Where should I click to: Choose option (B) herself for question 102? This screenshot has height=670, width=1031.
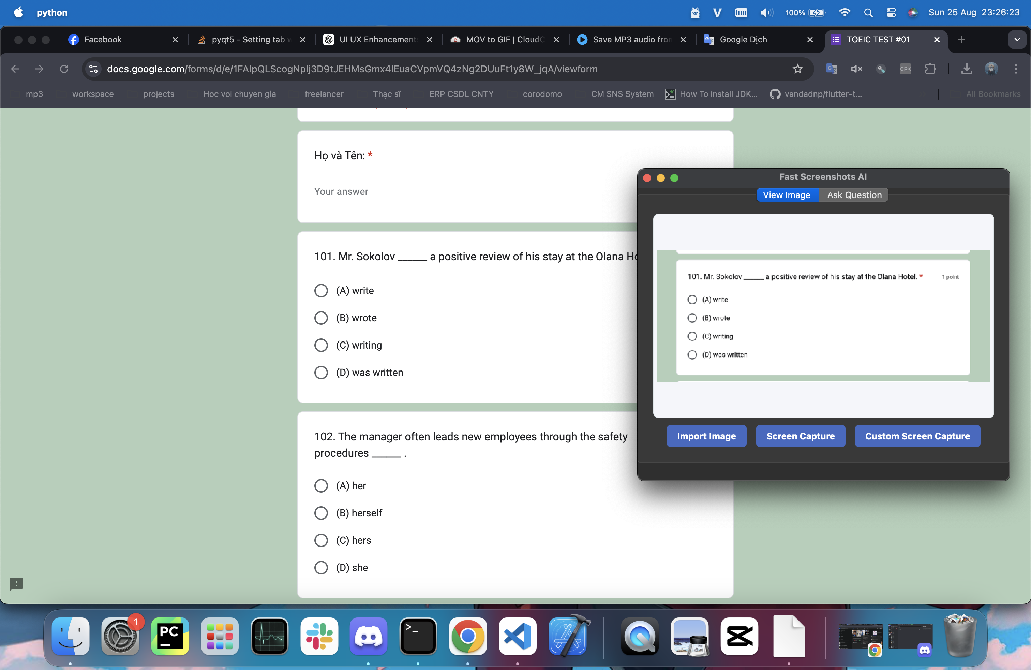pos(321,513)
